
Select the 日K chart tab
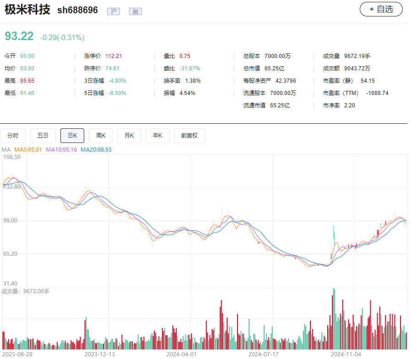pyautogui.click(x=72, y=136)
